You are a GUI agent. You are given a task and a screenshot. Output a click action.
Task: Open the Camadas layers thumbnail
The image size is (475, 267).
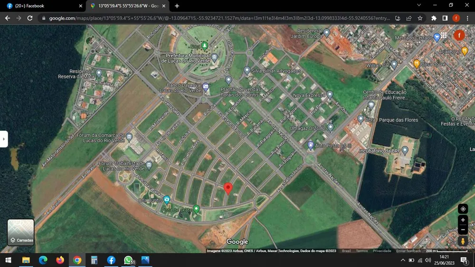(x=20, y=232)
